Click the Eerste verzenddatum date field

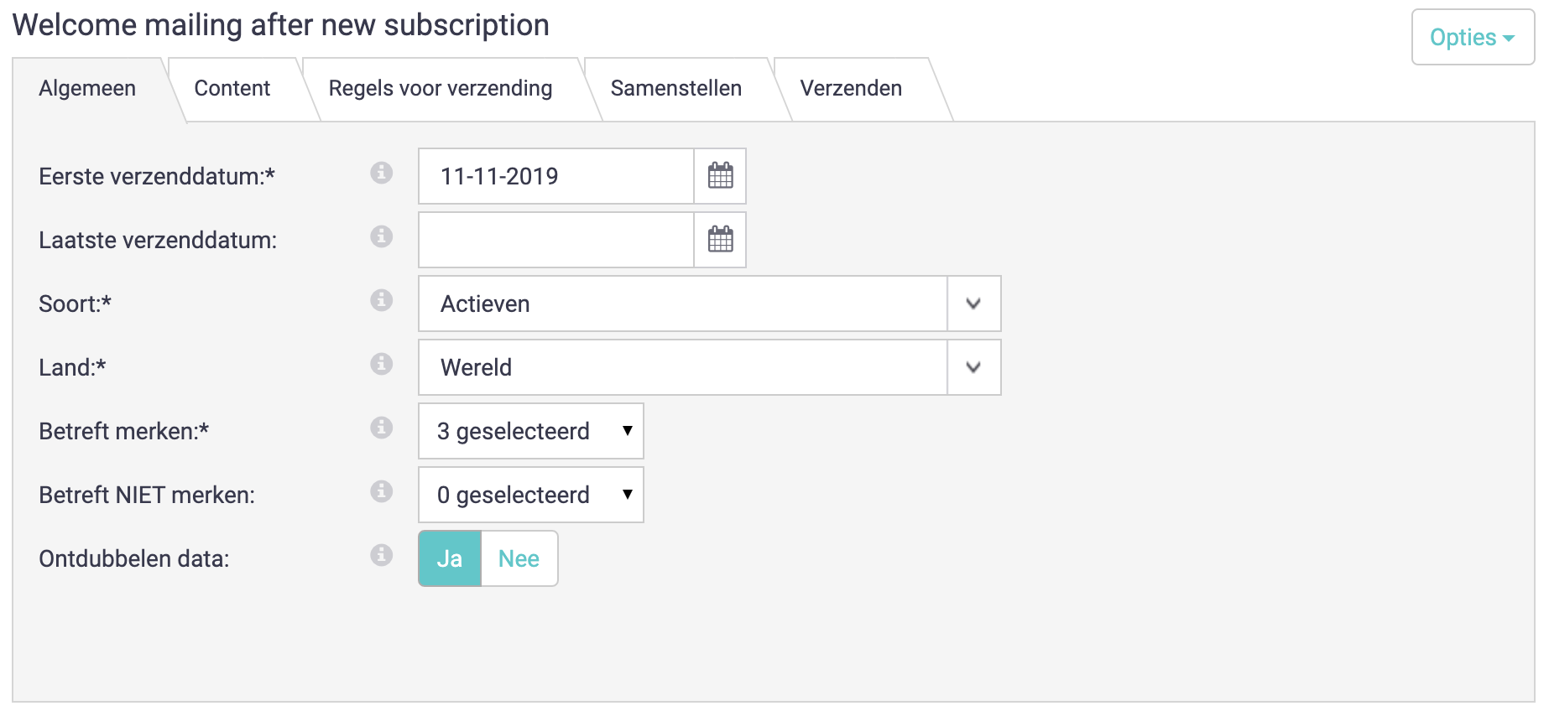tap(556, 176)
